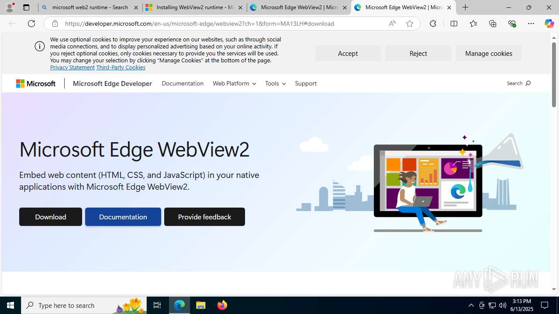Open Browser essentials icon
The height and width of the screenshot is (314, 559).
click(512, 24)
